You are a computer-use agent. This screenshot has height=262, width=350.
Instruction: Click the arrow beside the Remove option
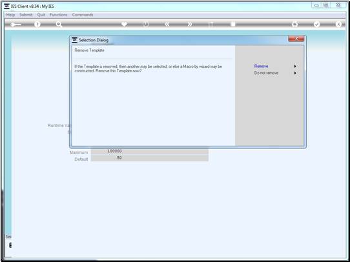click(295, 66)
